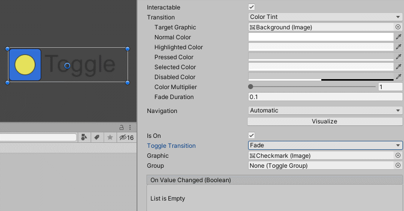Pick Normal Color with eyedropper
Viewport: 404px width, 211px height.
(x=398, y=37)
